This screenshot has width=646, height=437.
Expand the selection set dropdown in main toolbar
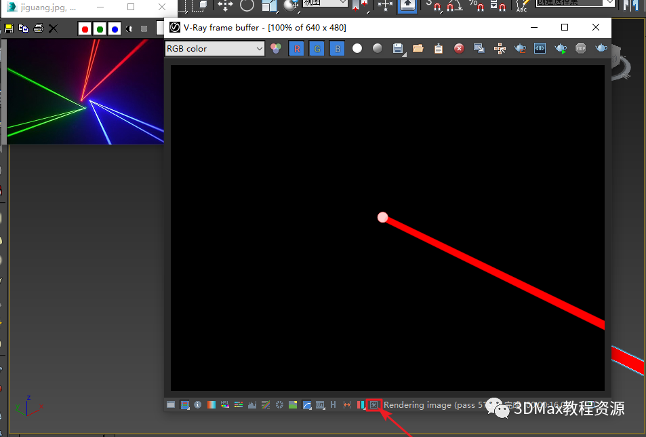click(x=610, y=3)
